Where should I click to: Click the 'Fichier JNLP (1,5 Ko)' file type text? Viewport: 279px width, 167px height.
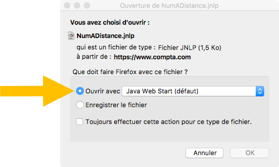[x=189, y=48]
